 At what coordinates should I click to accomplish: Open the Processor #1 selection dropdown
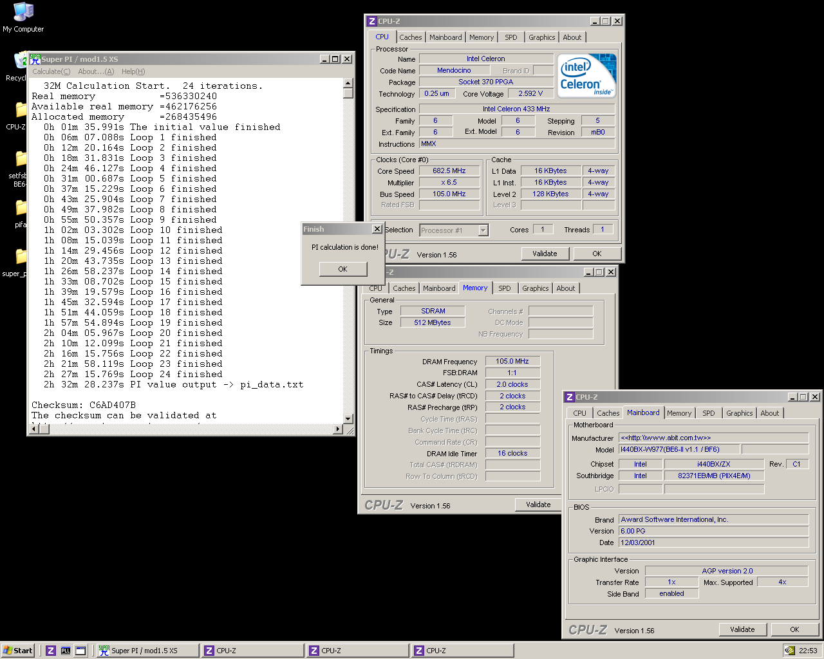tap(483, 230)
